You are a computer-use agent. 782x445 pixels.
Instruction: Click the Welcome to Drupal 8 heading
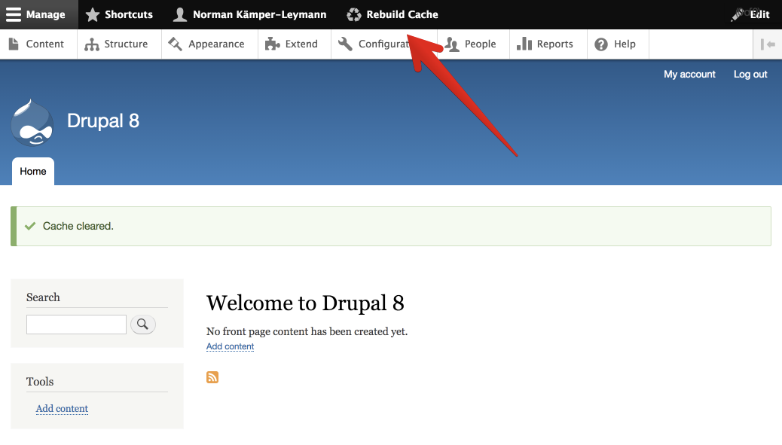point(305,303)
